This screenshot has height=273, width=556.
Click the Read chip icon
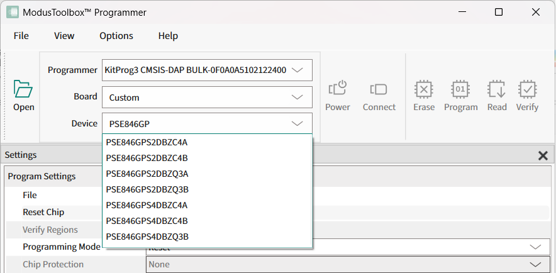pyautogui.click(x=497, y=89)
